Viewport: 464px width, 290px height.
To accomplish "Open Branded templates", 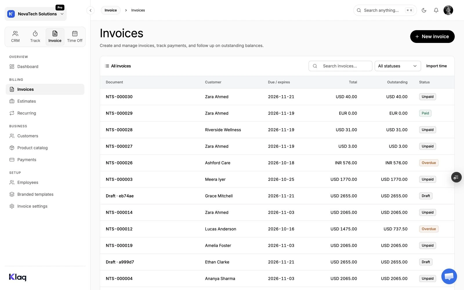I will 45,194.
